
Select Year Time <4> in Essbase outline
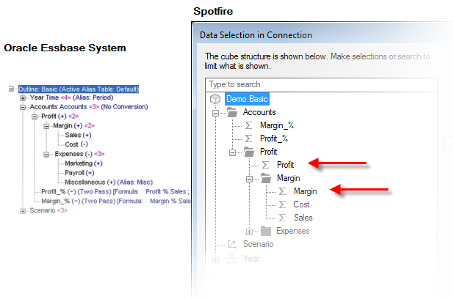pos(71,97)
